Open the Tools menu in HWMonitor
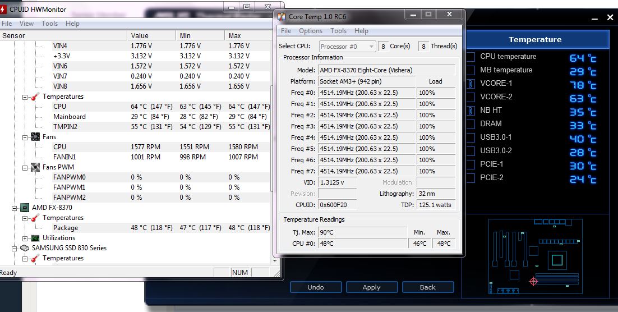This screenshot has height=312, width=618. [x=50, y=24]
